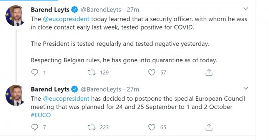Share the second tweet about #EUCO
Screen dimensions: 269x140
tap(209, 127)
